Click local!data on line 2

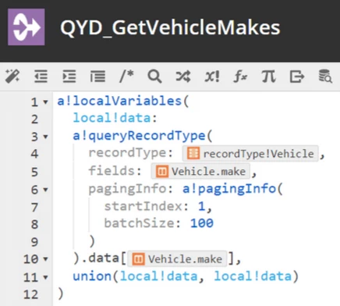112,118
